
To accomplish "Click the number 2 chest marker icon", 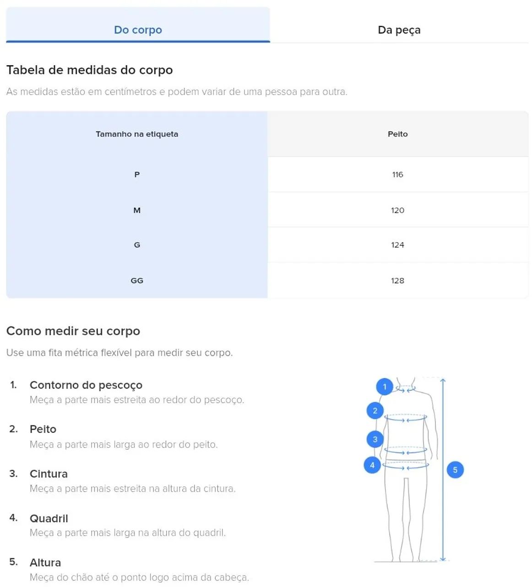I will pyautogui.click(x=375, y=410).
